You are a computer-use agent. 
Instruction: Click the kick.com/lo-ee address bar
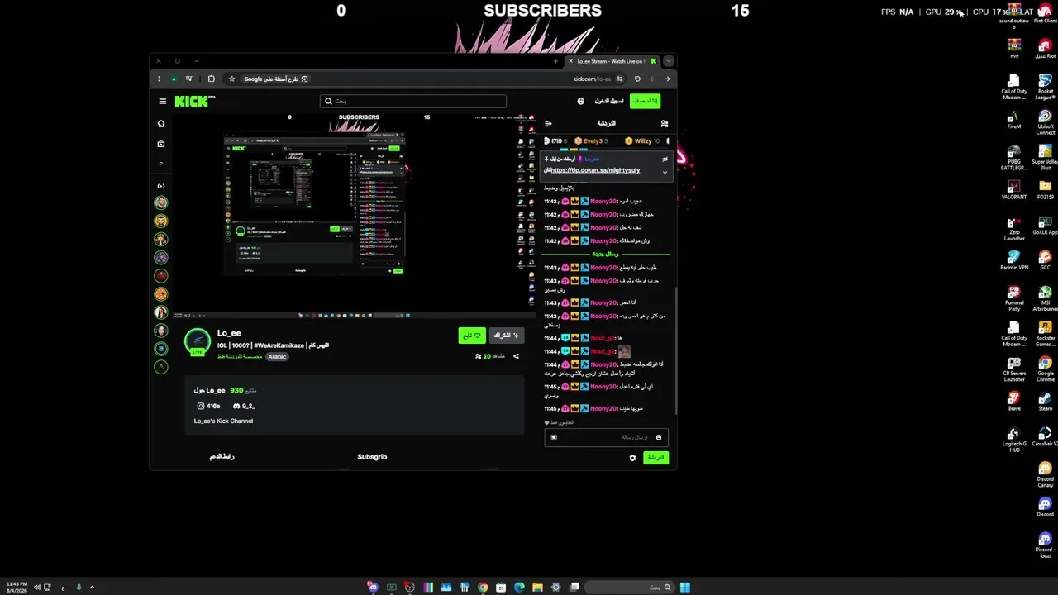(592, 79)
